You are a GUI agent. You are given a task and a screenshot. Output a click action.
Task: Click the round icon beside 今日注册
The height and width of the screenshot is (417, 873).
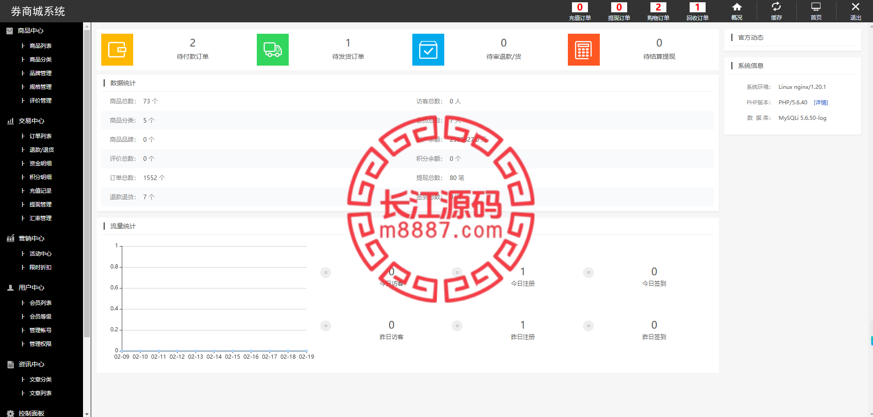tap(457, 273)
